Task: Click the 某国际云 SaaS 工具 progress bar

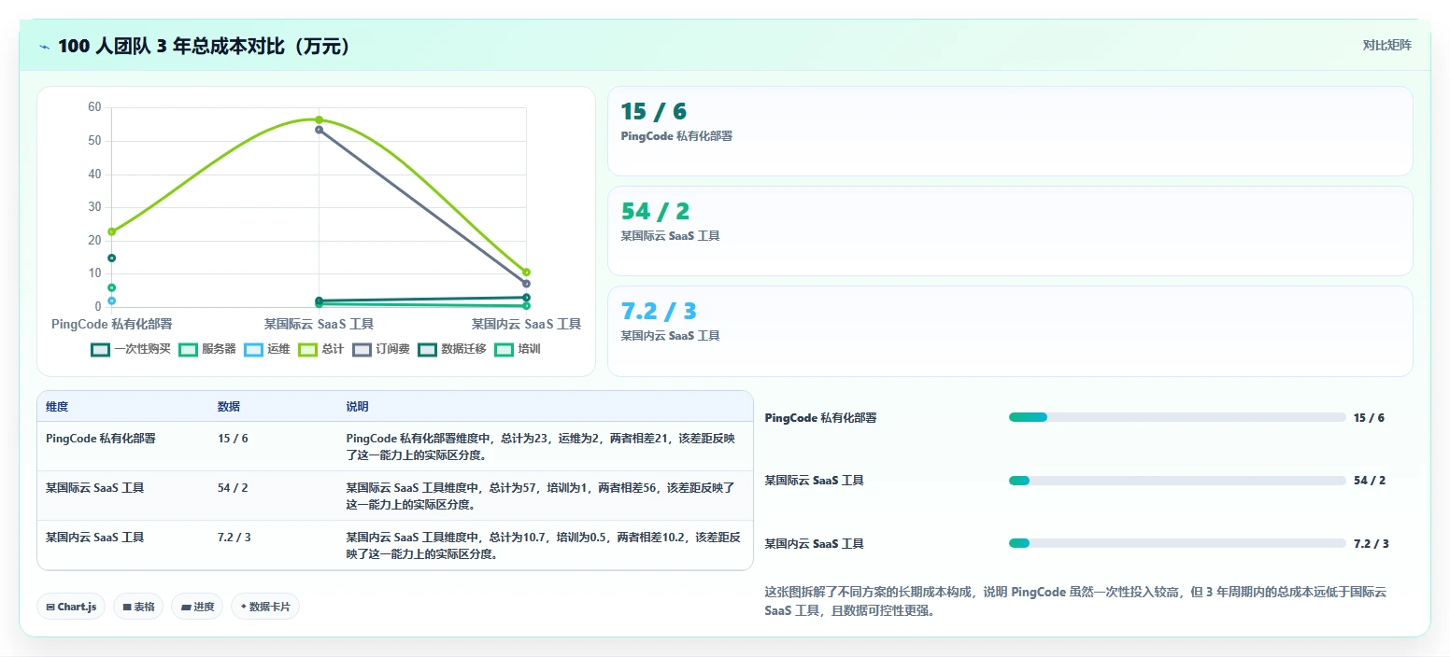Action: [1177, 481]
